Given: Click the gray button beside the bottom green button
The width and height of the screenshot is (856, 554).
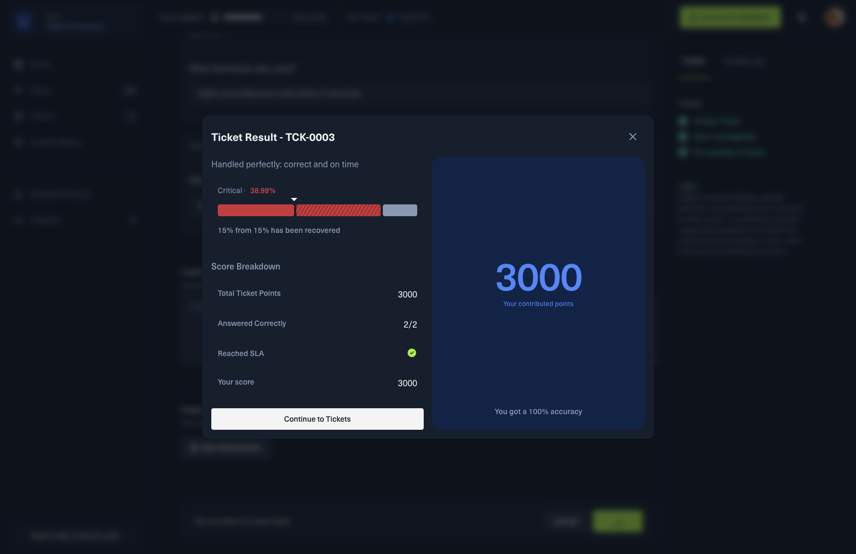Looking at the screenshot, I should coord(566,521).
